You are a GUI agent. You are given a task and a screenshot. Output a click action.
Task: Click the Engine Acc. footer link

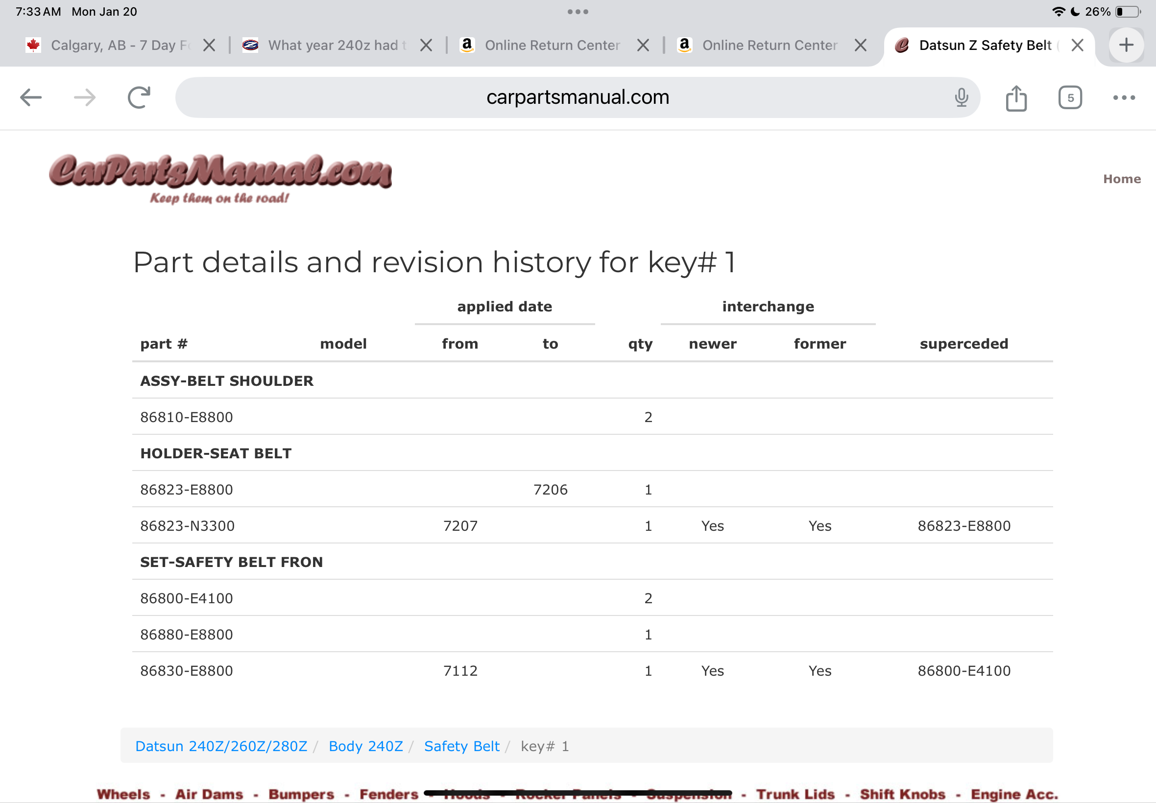click(1014, 794)
